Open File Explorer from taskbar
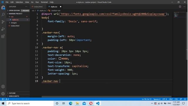This screenshot has width=188, height=106. (77, 103)
